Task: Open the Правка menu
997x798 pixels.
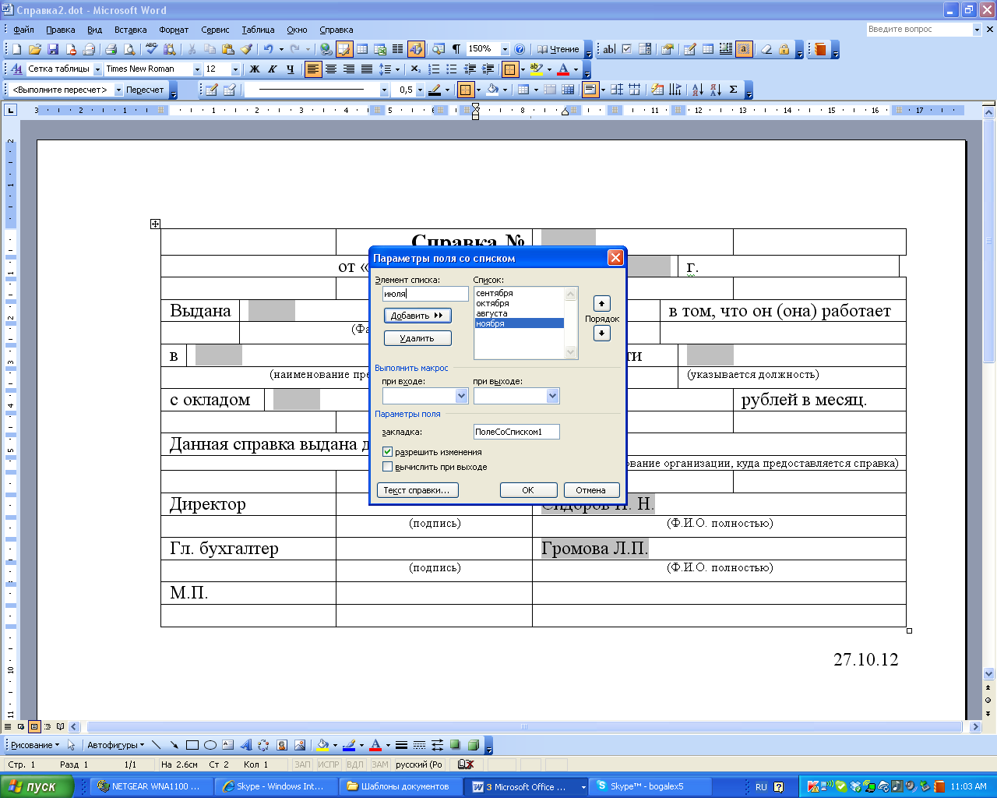Action: tap(60, 30)
